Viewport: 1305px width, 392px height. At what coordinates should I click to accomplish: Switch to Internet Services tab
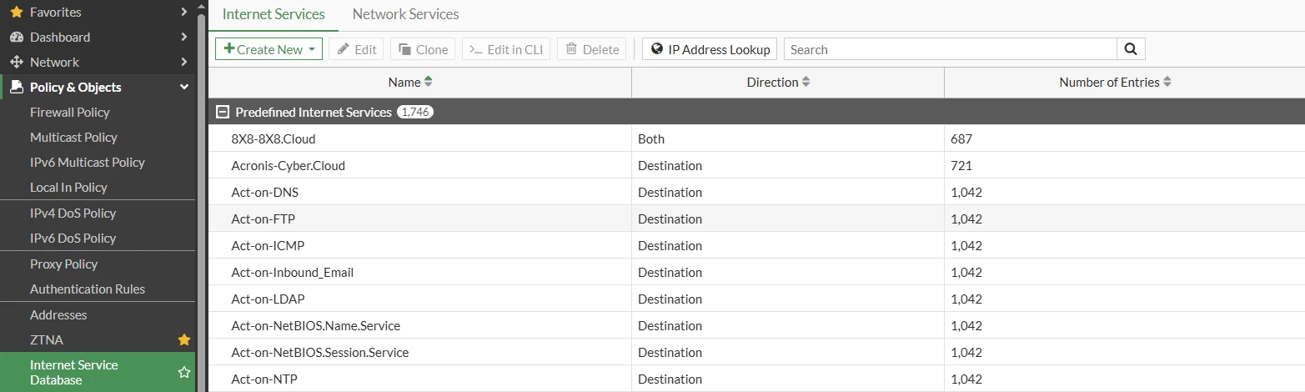pos(274,14)
